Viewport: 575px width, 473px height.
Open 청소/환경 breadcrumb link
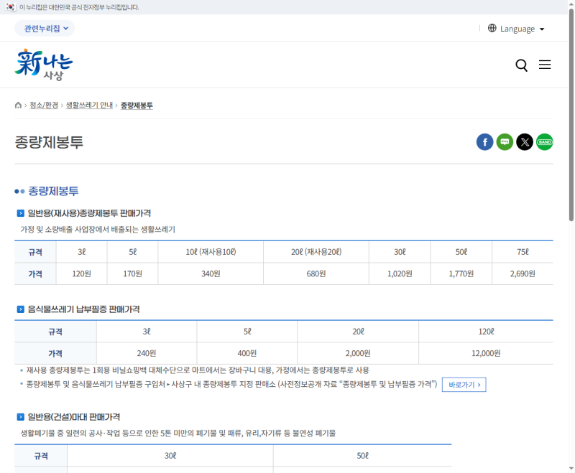(x=44, y=106)
